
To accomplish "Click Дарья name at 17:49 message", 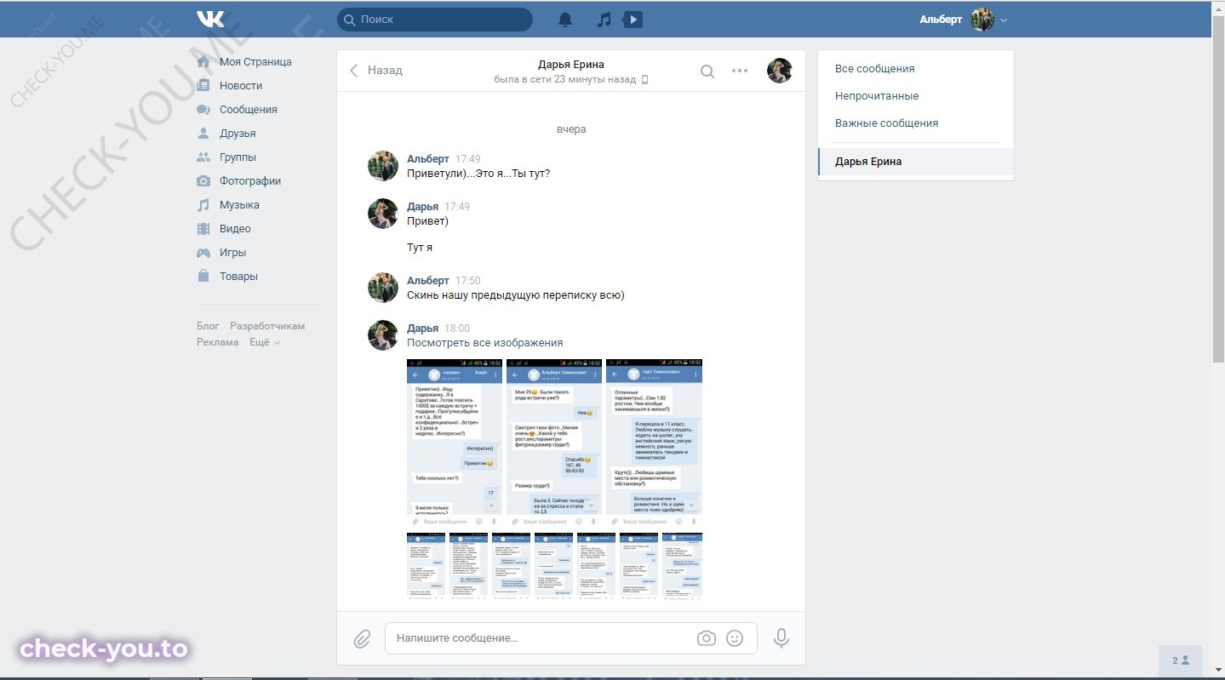I will pyautogui.click(x=423, y=207).
